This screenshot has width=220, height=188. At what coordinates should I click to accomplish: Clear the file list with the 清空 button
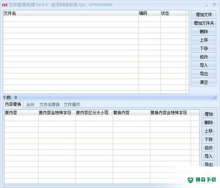tap(203, 82)
